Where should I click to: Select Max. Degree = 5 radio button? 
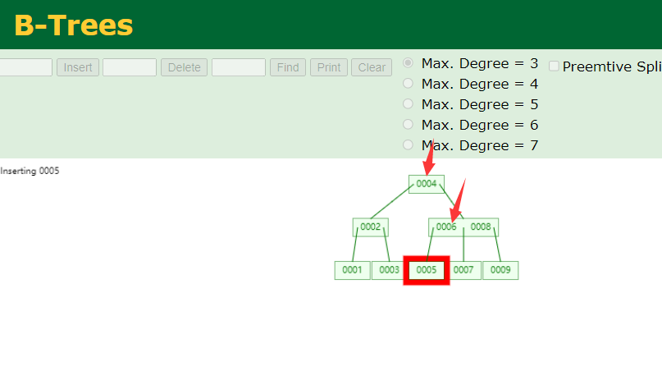[x=408, y=104]
